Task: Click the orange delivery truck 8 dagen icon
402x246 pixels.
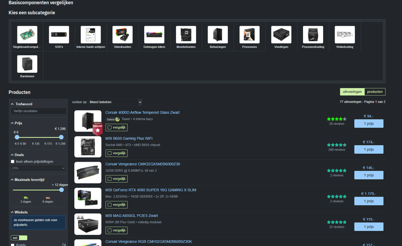Action: (48, 198)
